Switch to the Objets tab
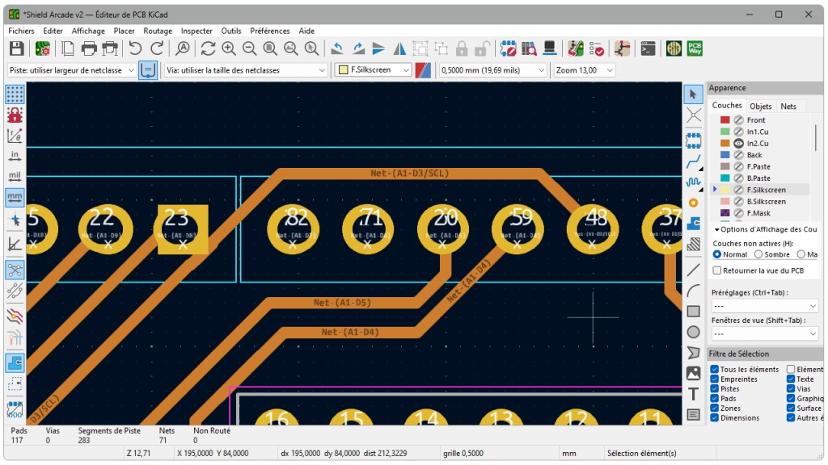Viewport: 828px width, 465px height. coord(760,106)
